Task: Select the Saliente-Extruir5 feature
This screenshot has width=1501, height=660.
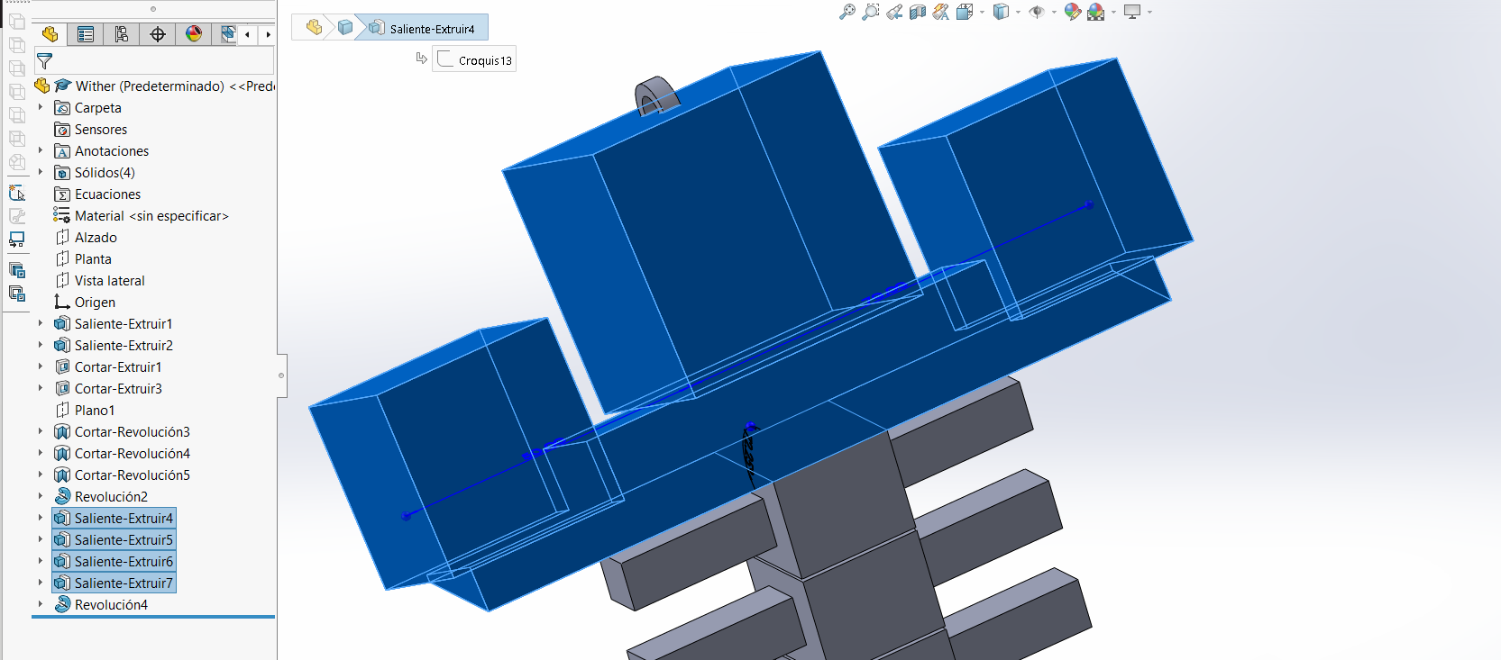Action: click(x=114, y=540)
